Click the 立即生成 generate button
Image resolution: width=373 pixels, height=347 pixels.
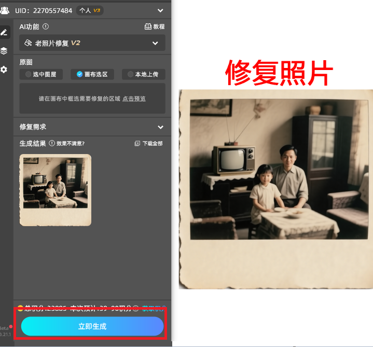coord(92,326)
